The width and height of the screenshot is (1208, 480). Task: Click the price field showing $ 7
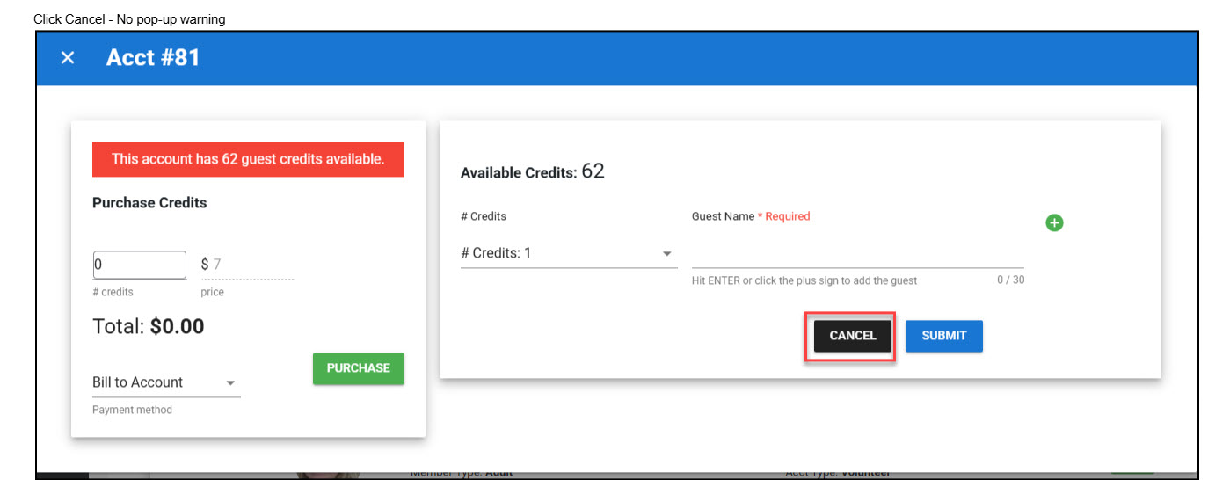point(249,265)
